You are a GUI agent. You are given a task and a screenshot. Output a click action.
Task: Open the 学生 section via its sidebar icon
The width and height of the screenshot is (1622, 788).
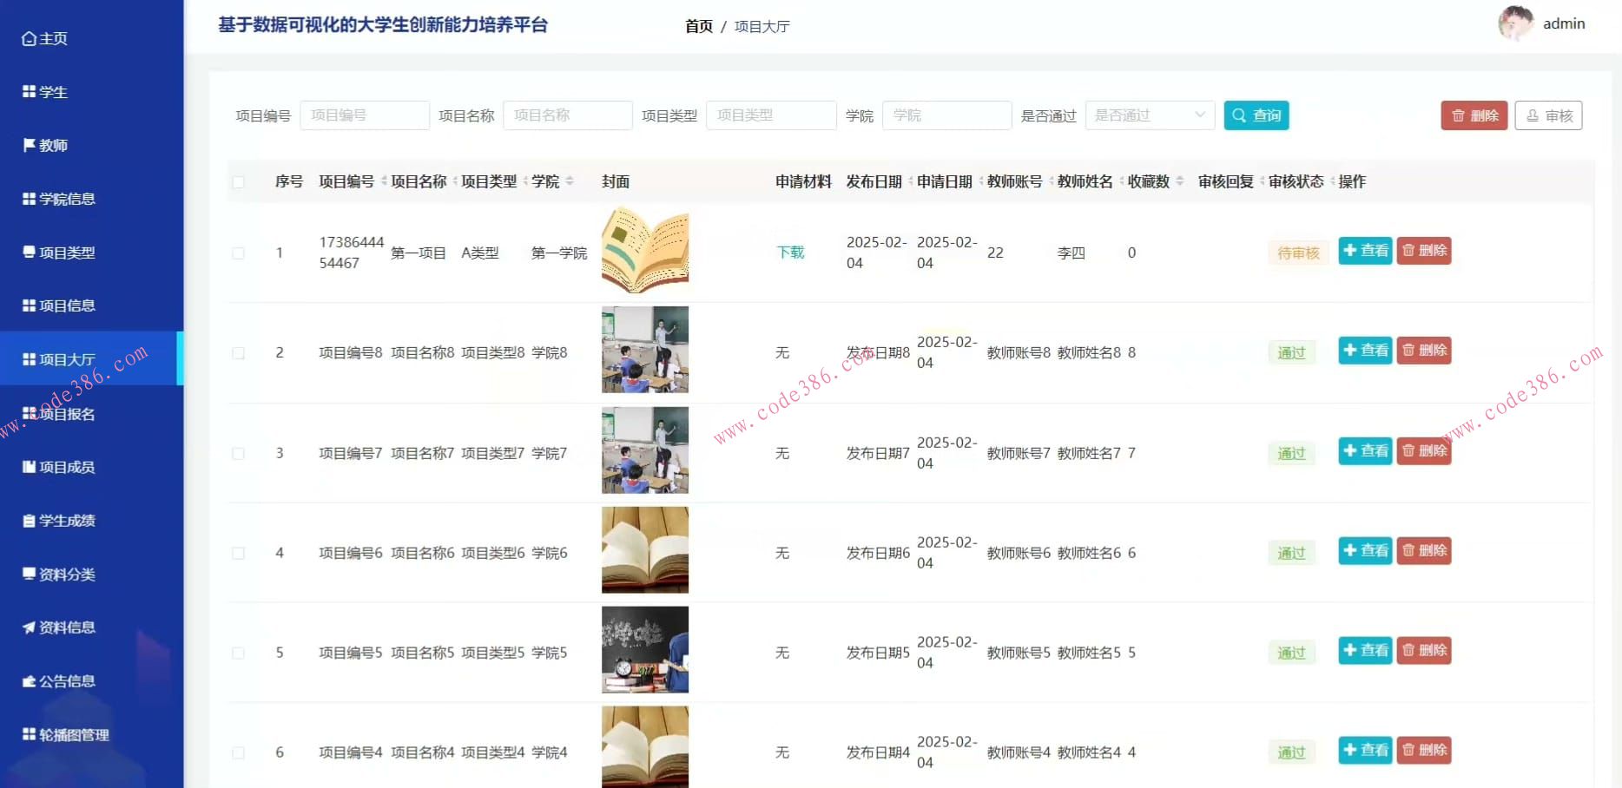(x=27, y=91)
